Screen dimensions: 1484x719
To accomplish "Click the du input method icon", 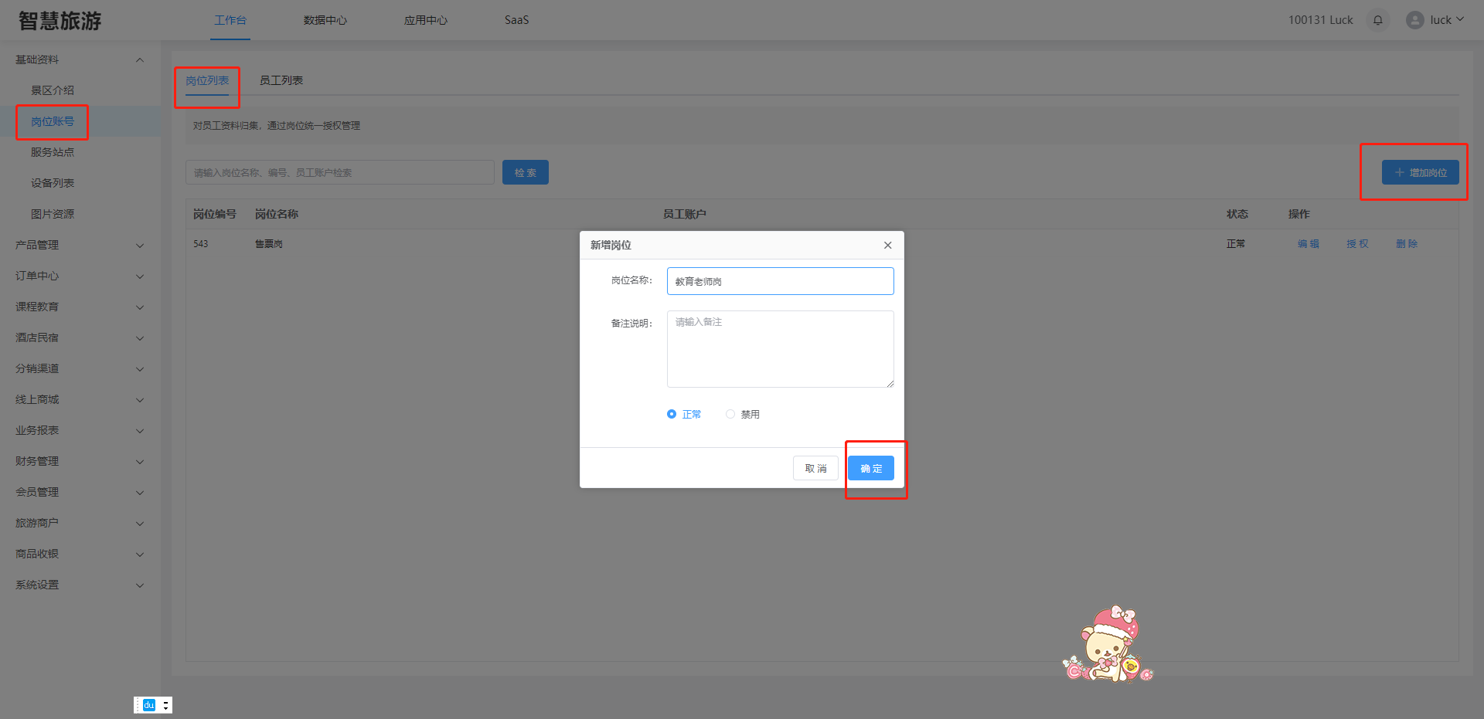I will (149, 705).
